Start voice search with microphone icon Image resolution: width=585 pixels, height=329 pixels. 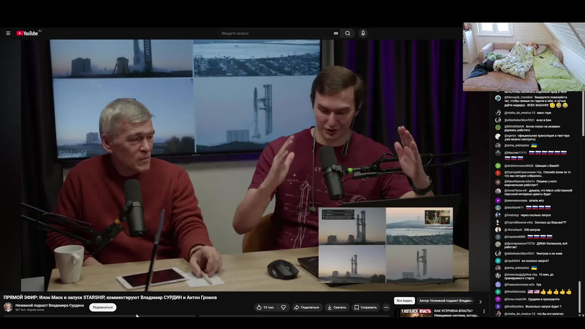click(x=363, y=33)
